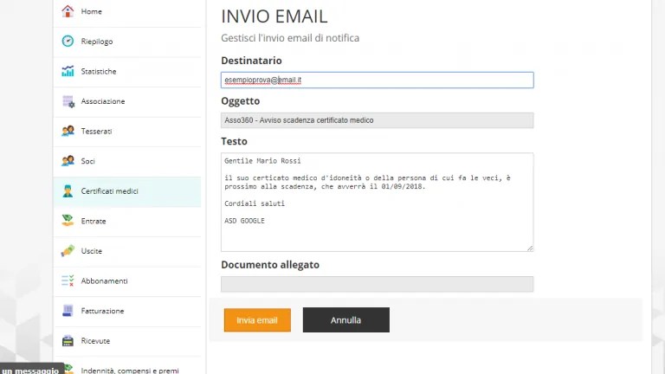Click 'Gentile Mario Rossi' in message
The height and width of the screenshot is (374, 665).
[262, 161]
